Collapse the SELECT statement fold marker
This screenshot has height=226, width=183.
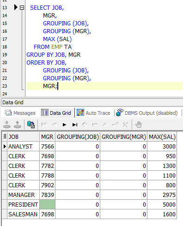coord(22,7)
